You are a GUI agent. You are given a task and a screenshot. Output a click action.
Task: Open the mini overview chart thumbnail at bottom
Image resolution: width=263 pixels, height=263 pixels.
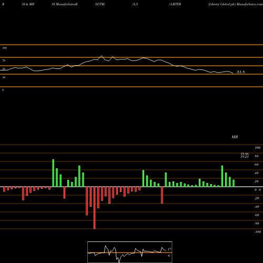(x=130, y=252)
